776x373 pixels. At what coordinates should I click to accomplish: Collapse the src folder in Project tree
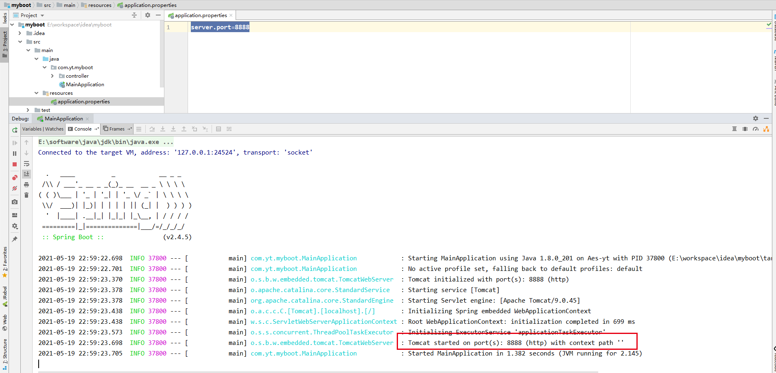tap(20, 41)
